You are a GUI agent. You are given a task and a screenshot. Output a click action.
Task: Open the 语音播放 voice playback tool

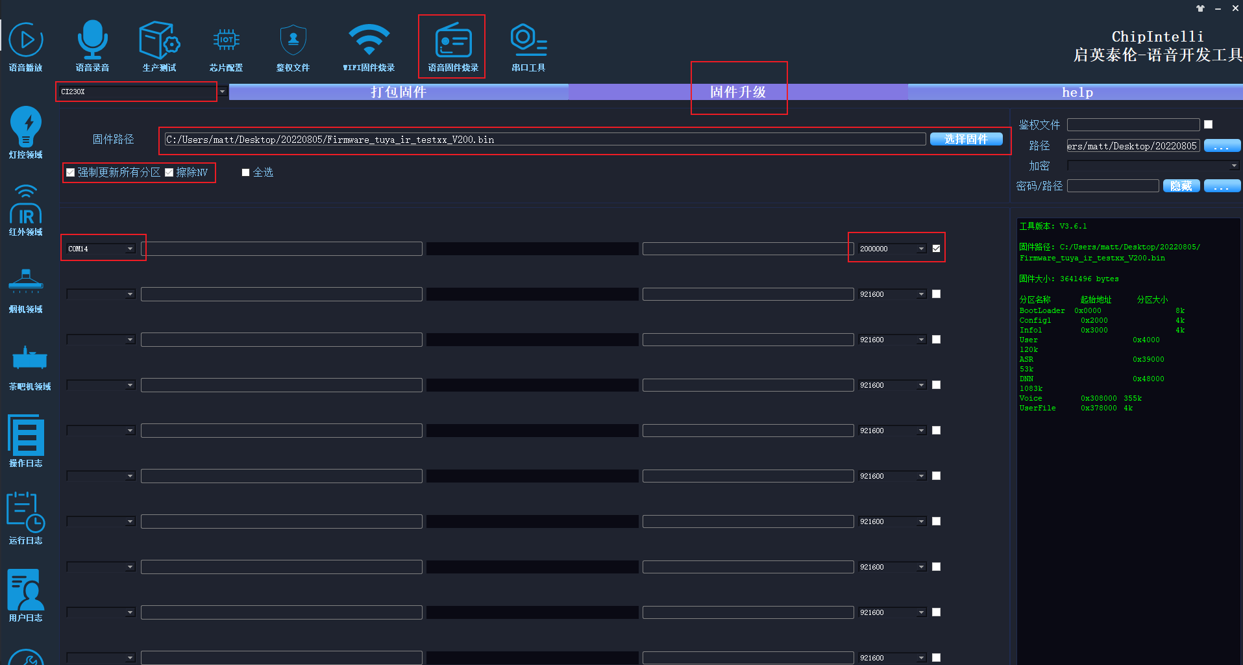[x=26, y=45]
